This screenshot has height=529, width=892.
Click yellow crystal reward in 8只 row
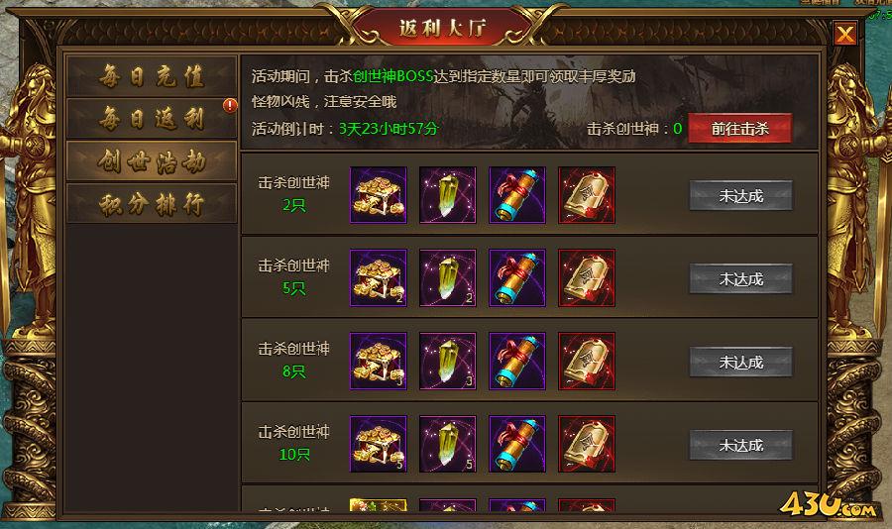coord(448,362)
